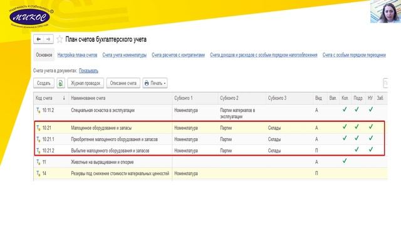The width and height of the screenshot is (401, 225).
Task: Select Выбытие малоценного оборудования и запасов cell
Action: pyautogui.click(x=110, y=151)
